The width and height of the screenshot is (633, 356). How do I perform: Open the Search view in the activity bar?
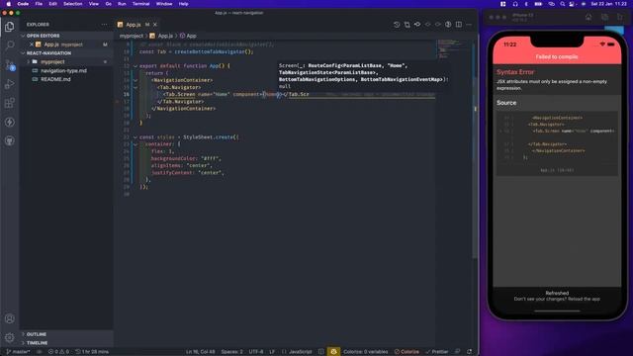coord(10,44)
